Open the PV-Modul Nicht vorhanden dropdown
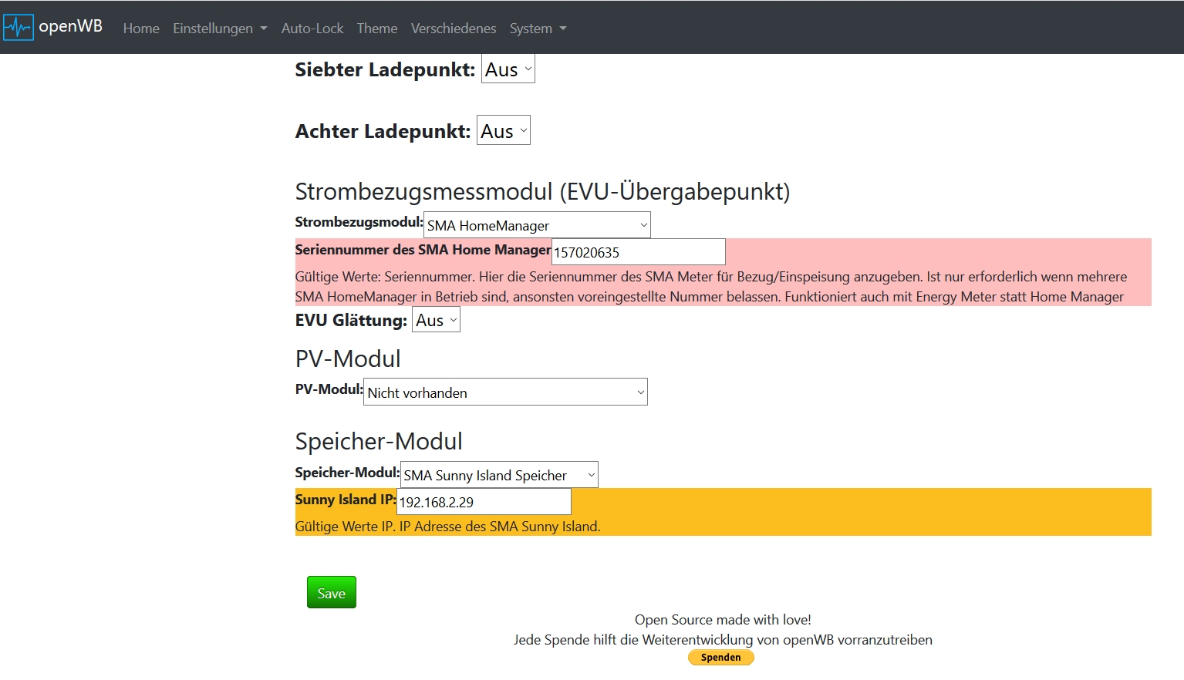 point(505,392)
